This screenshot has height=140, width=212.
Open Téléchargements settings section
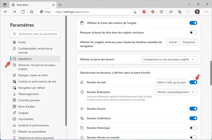(29, 94)
